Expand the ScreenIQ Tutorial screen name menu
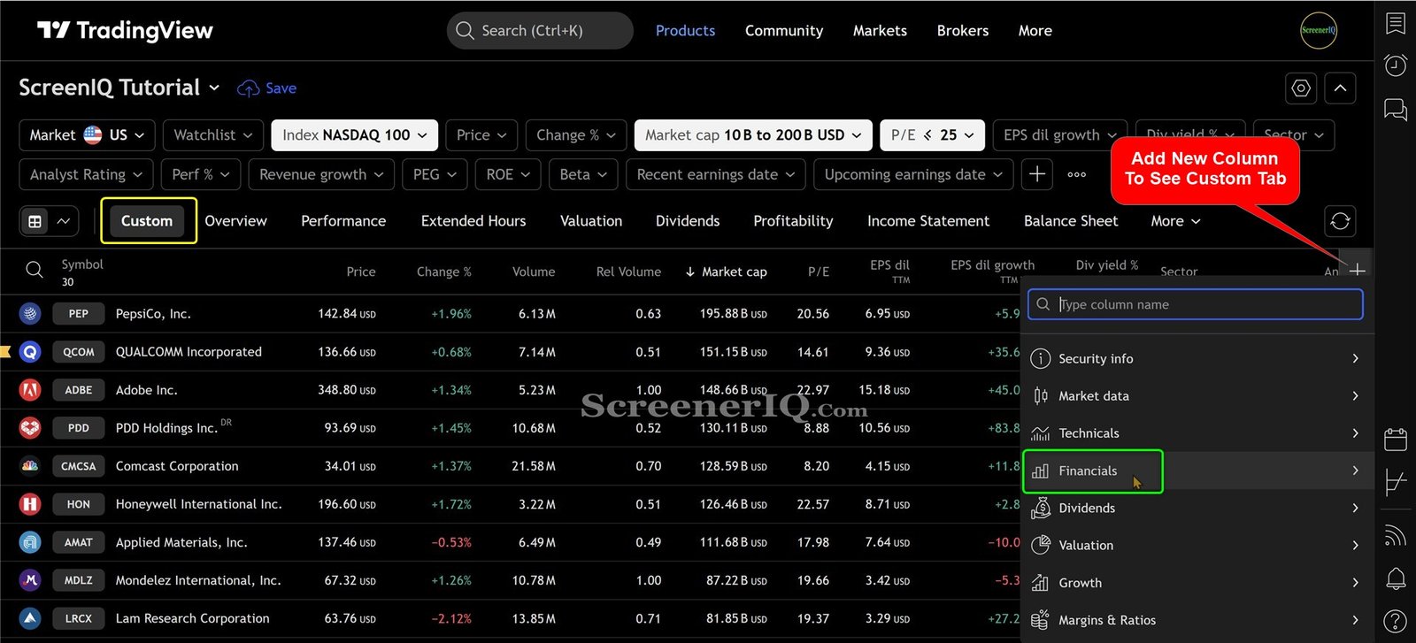This screenshot has height=643, width=1416. click(119, 88)
